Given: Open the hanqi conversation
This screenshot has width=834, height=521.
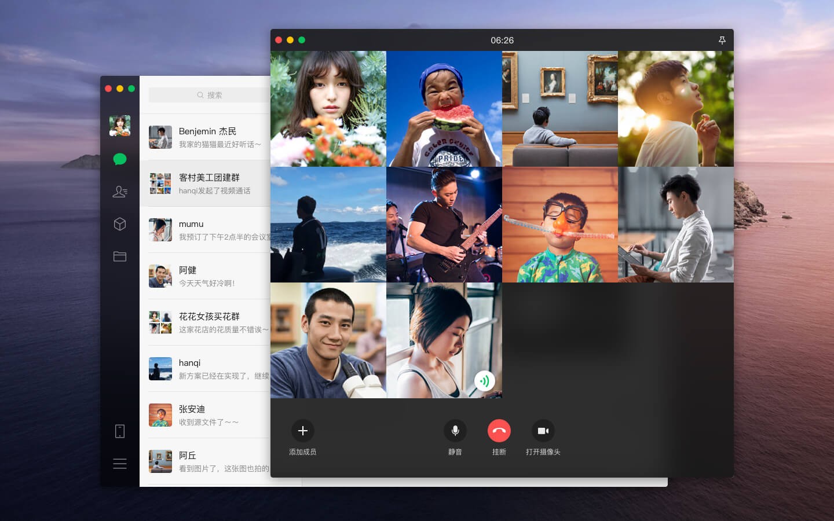Looking at the screenshot, I should point(205,369).
